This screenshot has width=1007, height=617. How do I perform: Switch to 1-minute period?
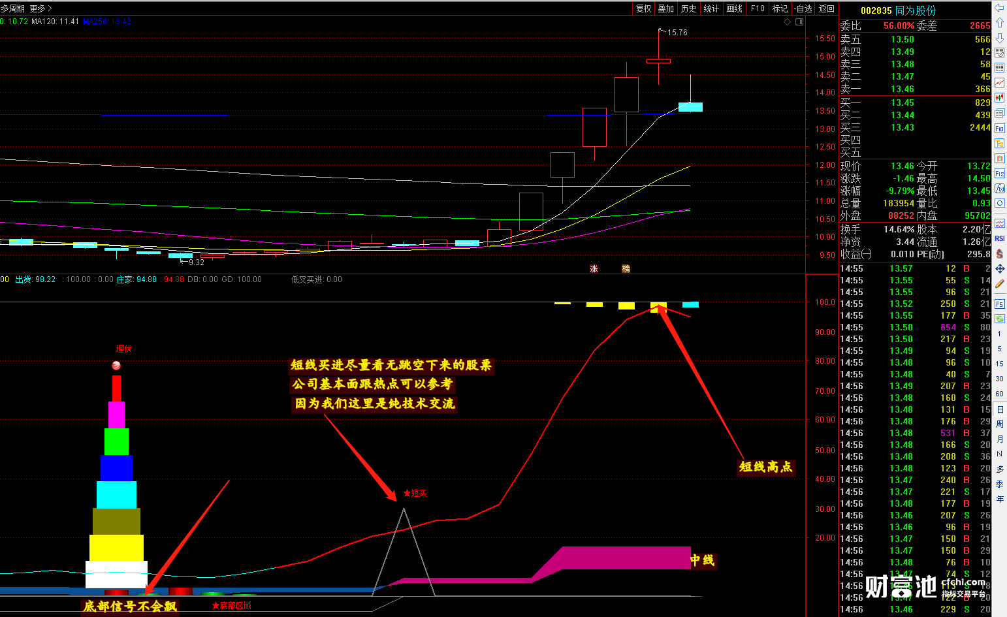(999, 334)
